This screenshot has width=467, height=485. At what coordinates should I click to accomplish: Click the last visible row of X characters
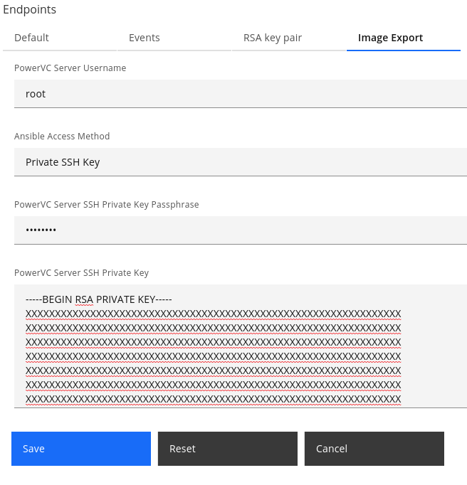coord(213,399)
